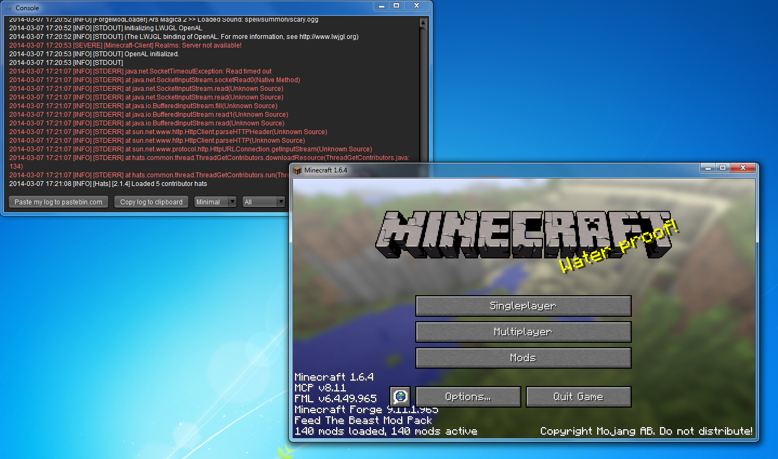Click Quit Game button
This screenshot has height=459, width=778.
point(578,397)
